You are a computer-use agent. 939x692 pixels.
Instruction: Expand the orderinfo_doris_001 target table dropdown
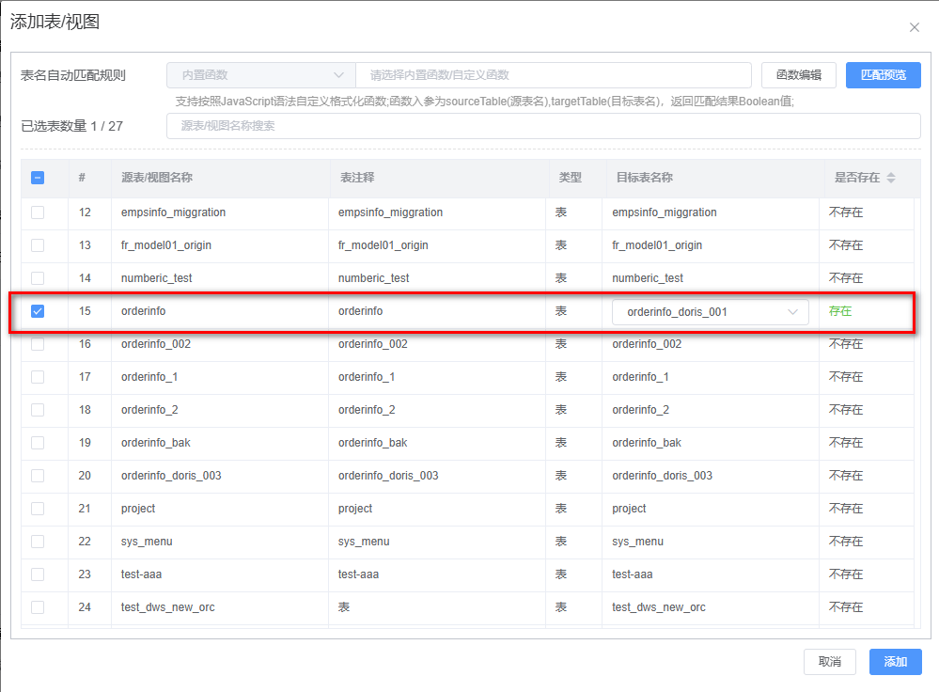pyautogui.click(x=710, y=312)
